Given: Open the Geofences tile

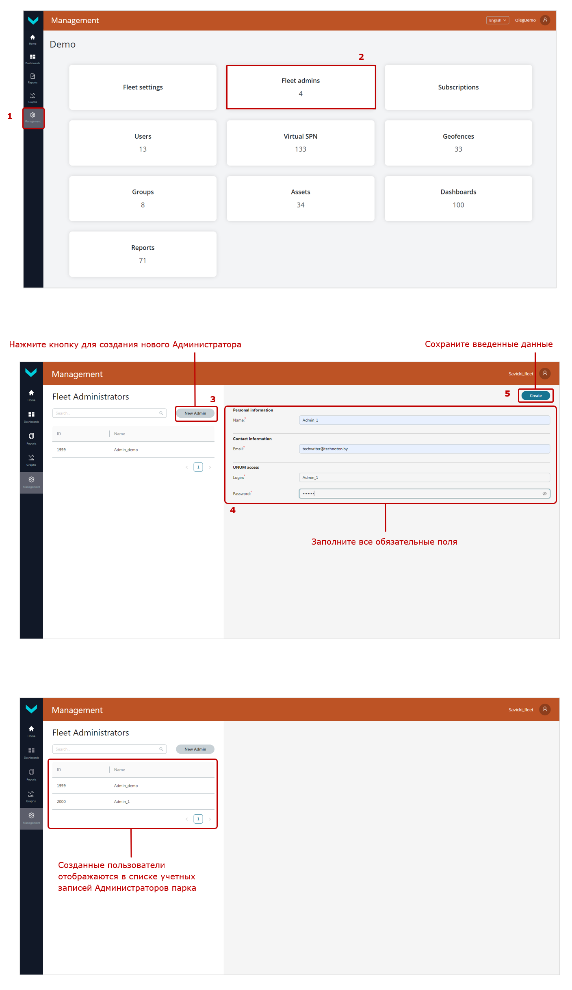Looking at the screenshot, I should (458, 143).
